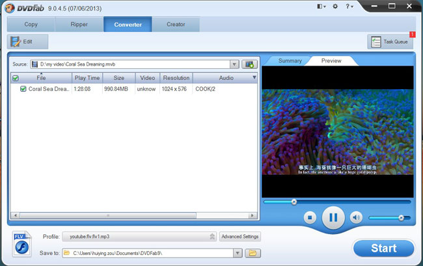Click the scrollbar right arrow

pos(252,216)
